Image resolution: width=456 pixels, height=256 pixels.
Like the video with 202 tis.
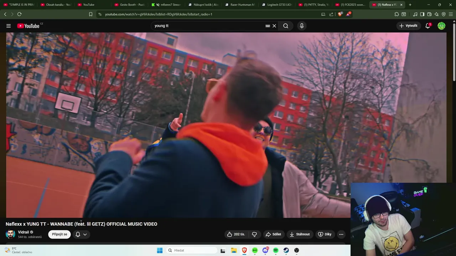point(237,234)
